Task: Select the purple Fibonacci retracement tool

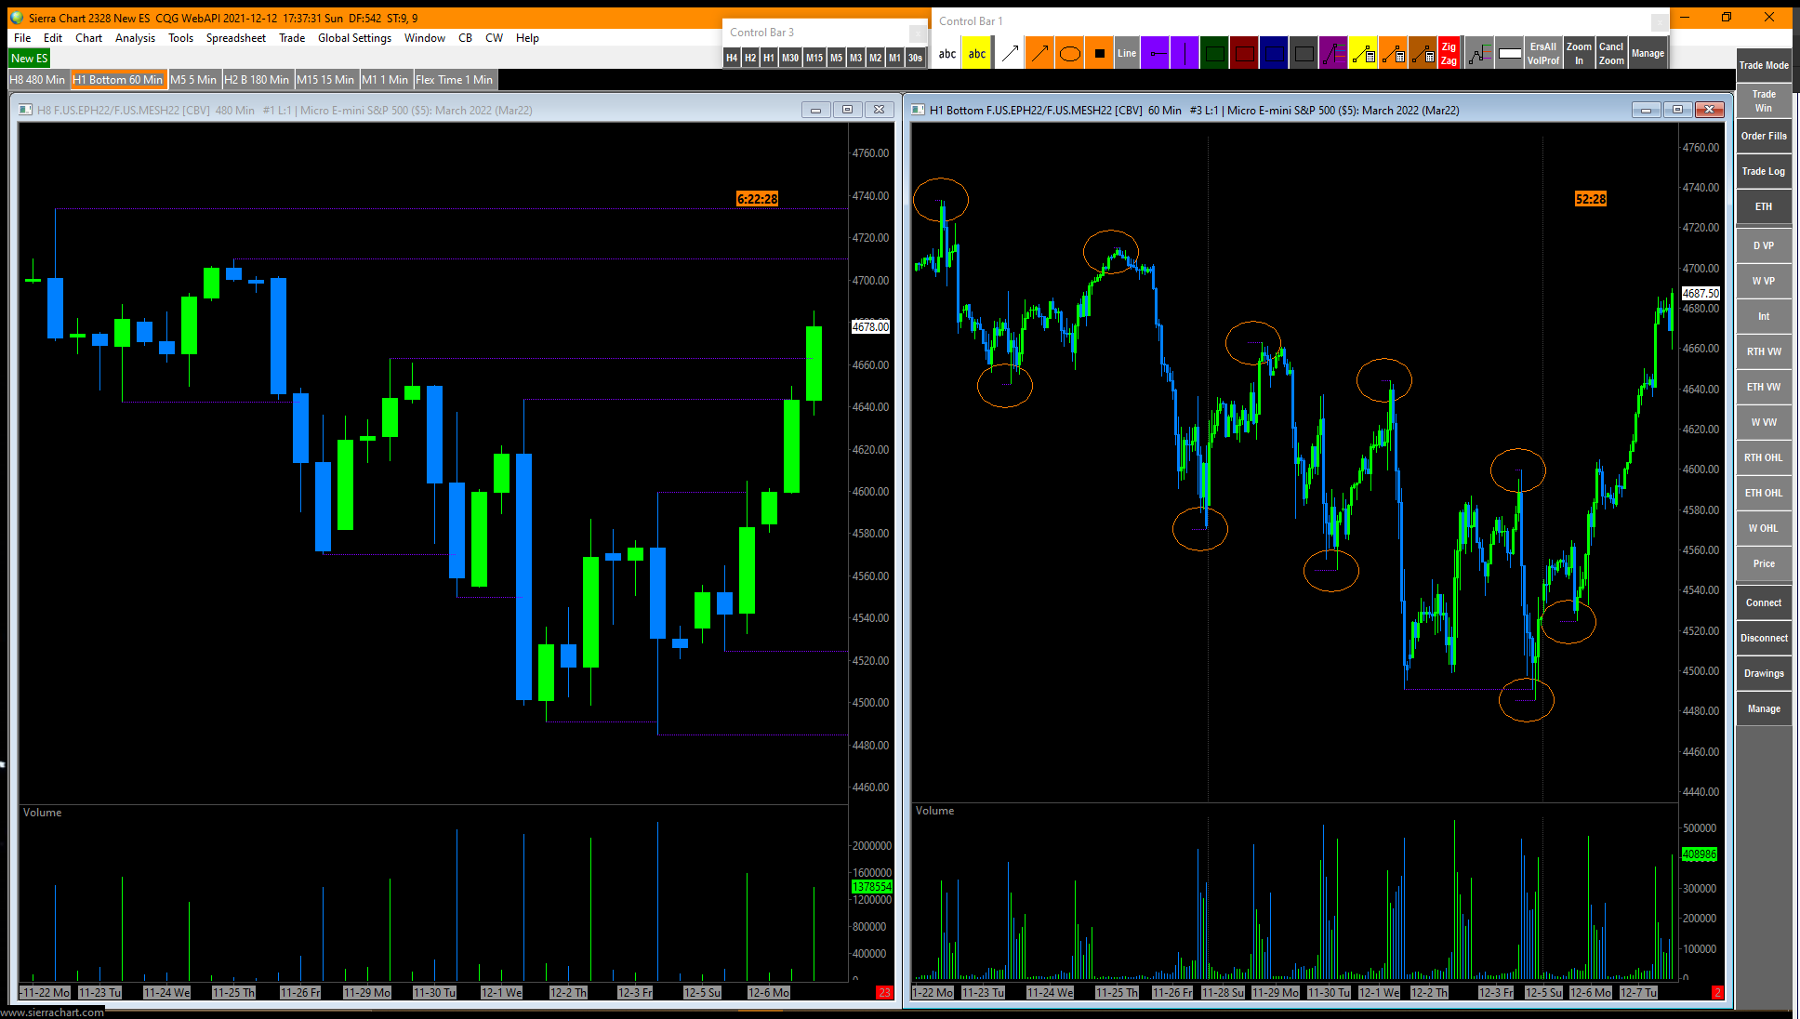Action: pyautogui.click(x=1333, y=54)
